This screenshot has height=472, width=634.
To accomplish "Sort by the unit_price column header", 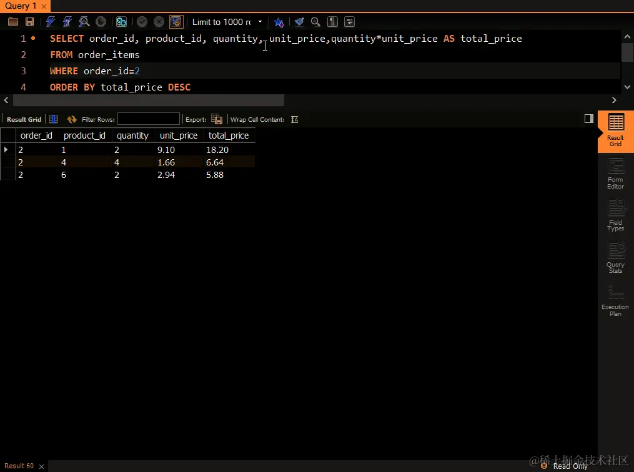I will [x=179, y=135].
